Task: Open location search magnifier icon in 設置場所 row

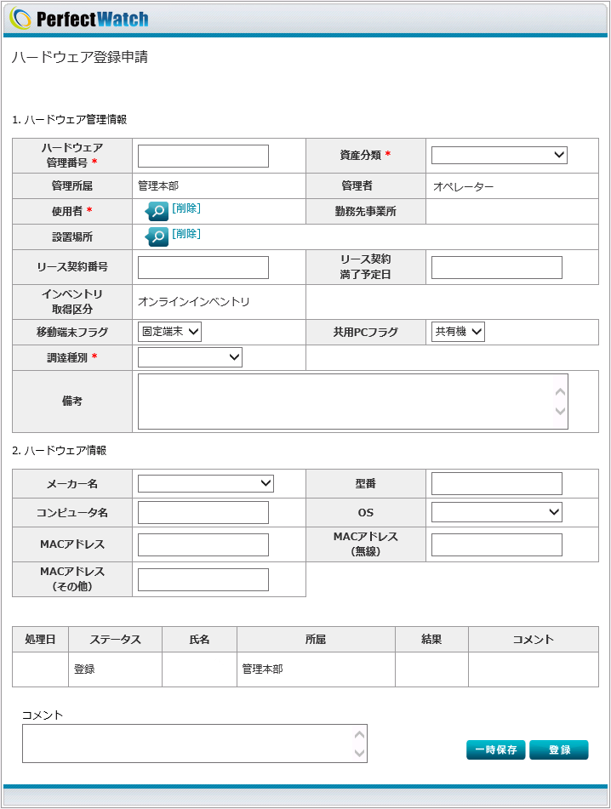Action: pos(157,236)
